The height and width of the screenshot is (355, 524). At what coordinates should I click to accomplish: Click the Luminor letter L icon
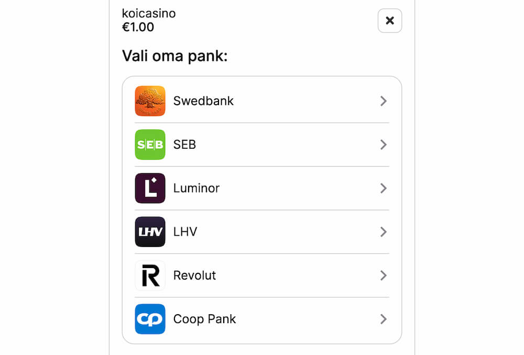click(x=150, y=188)
